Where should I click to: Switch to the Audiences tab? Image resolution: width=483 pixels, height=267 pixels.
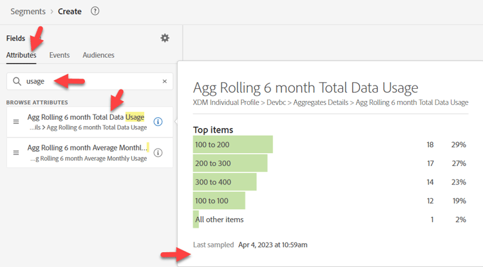[x=99, y=55]
